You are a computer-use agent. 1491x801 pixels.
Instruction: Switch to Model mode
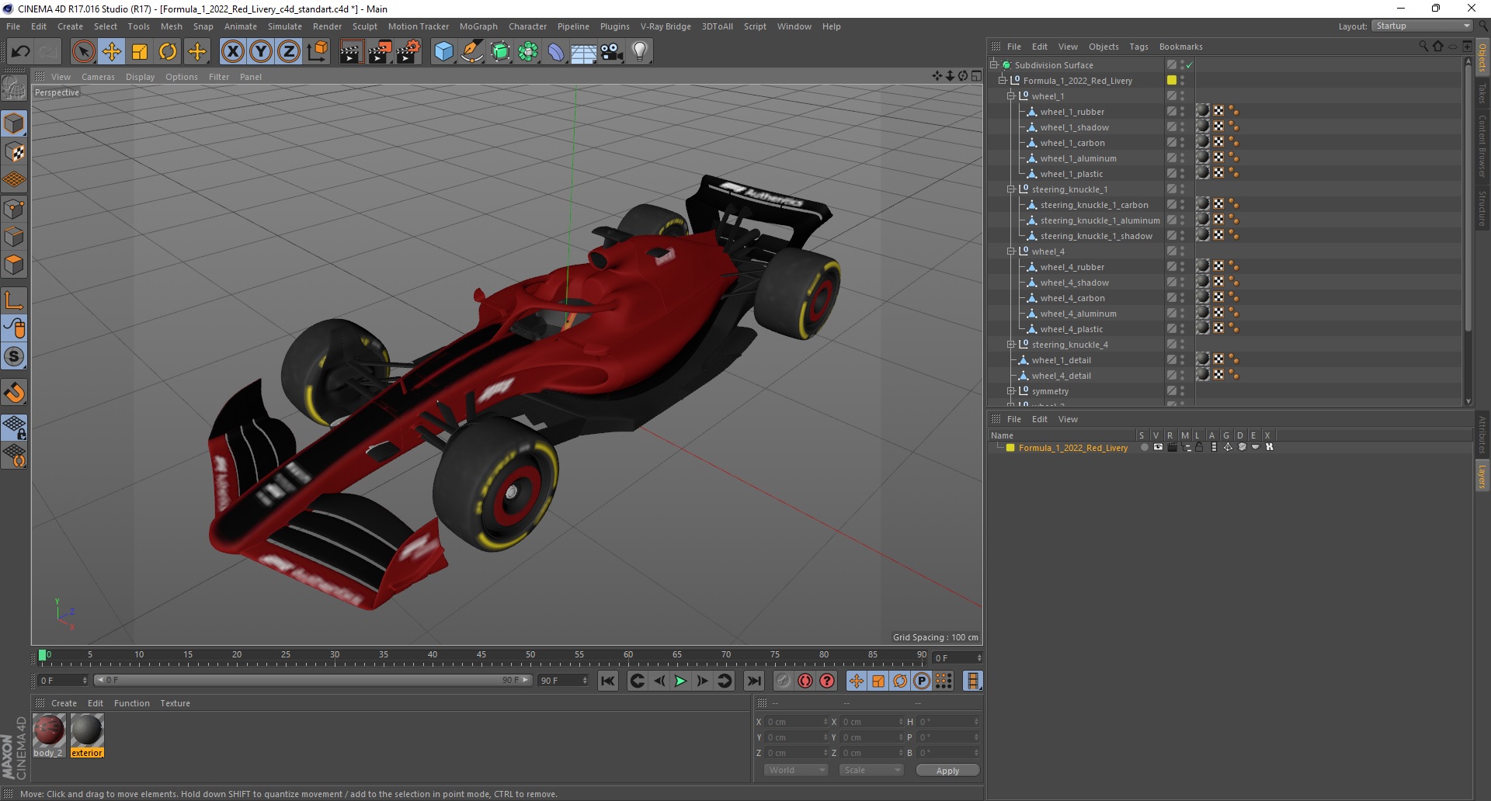[14, 123]
